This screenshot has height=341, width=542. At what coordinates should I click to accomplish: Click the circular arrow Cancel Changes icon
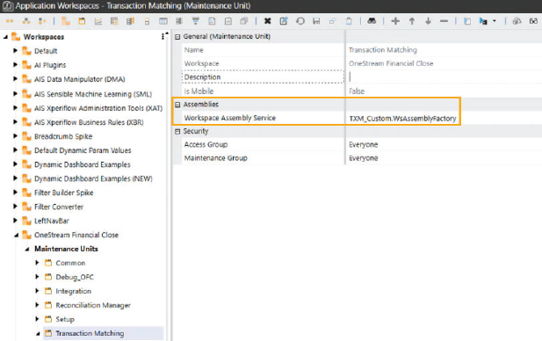coord(300,21)
